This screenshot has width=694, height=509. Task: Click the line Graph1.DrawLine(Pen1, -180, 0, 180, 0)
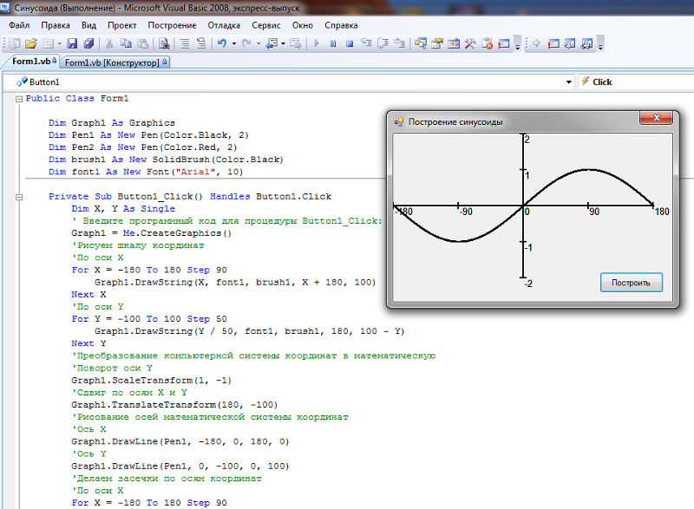(x=180, y=441)
